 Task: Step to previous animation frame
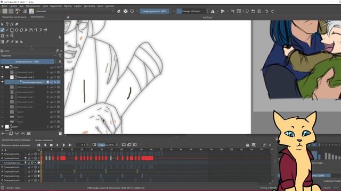point(45,145)
